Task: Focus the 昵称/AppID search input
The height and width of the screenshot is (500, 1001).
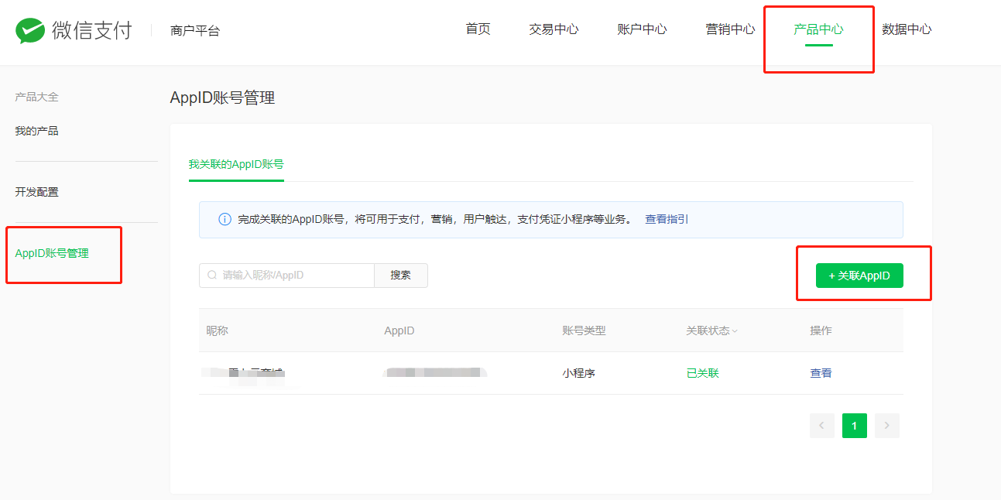Action: (x=286, y=276)
